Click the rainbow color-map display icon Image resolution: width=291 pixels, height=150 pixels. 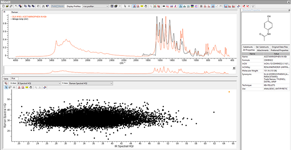(x=192, y=6)
